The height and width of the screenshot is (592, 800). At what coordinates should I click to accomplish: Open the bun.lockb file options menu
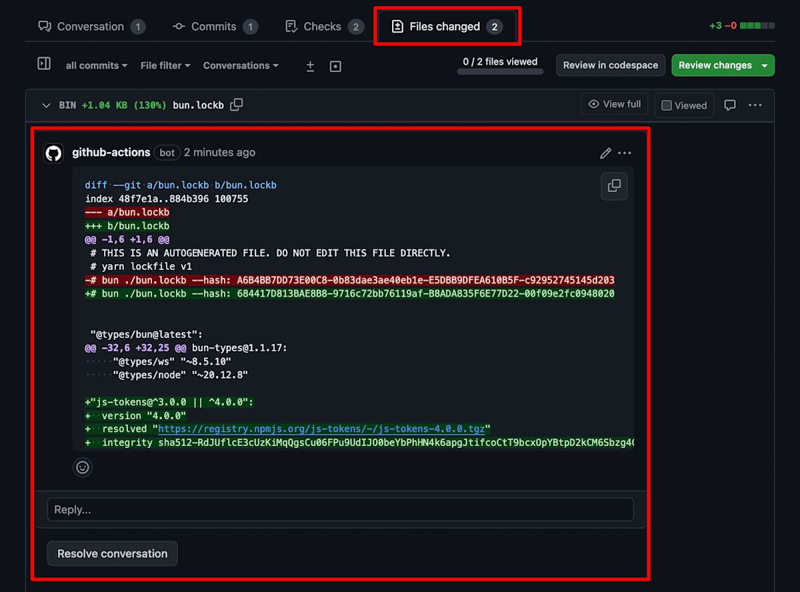point(755,105)
